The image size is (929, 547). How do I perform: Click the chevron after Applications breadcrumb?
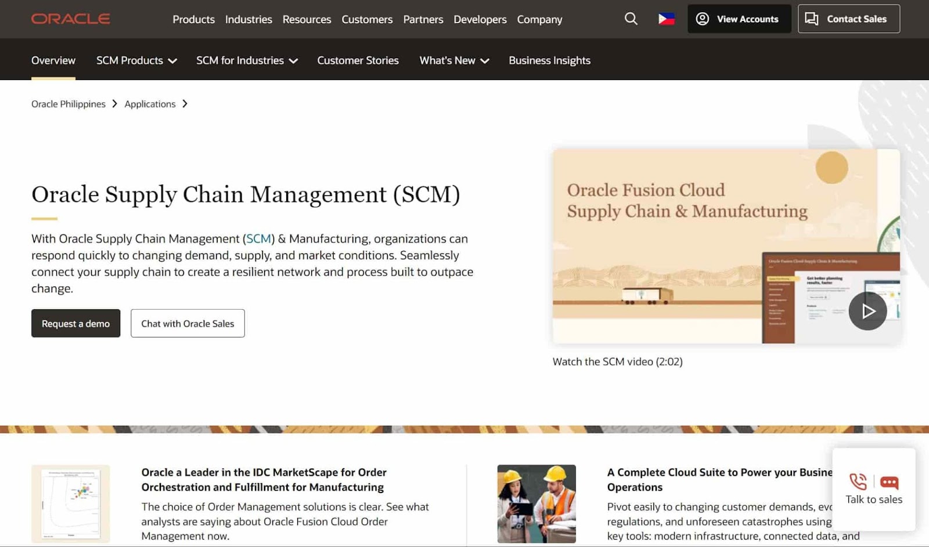tap(185, 104)
